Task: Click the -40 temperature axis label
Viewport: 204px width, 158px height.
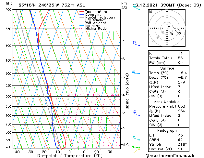Action: coord(16,152)
